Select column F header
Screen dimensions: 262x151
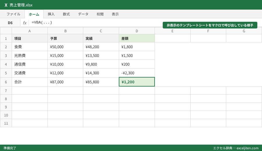(208, 31)
